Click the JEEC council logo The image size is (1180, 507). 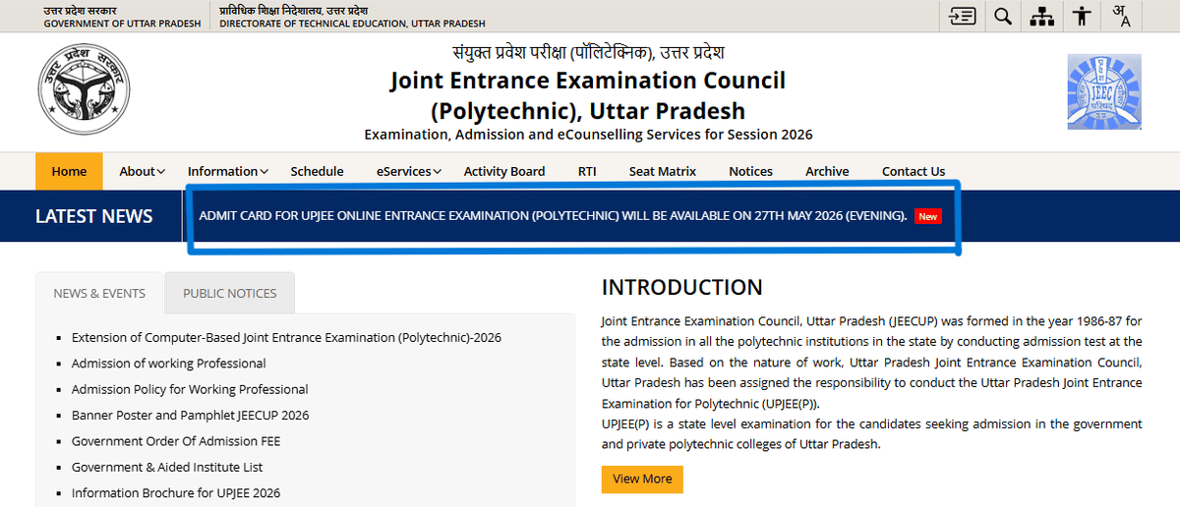(1104, 91)
